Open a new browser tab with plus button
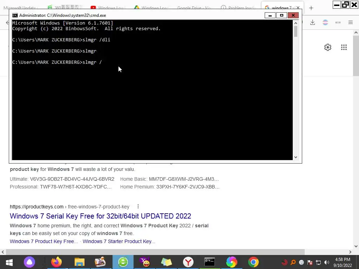The image size is (359, 269). (x=311, y=8)
